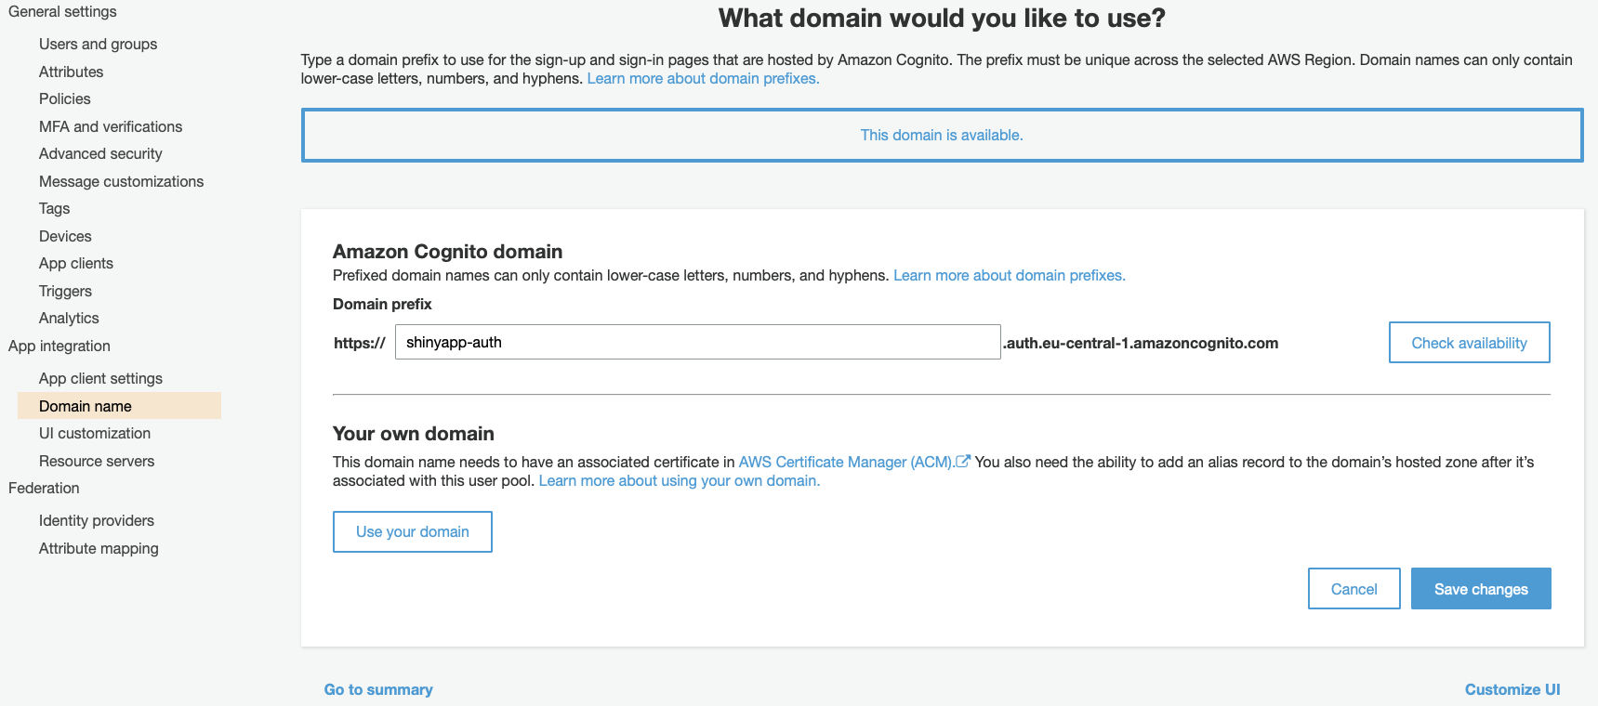Click the 'Domain prefix' label
This screenshot has width=1598, height=706.
tap(382, 305)
